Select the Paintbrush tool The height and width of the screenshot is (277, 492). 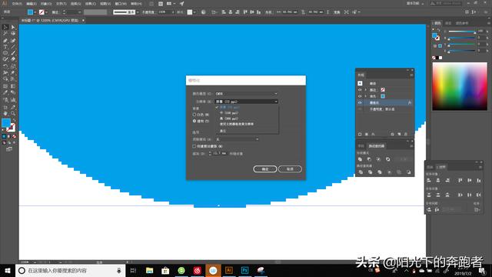pos(13,53)
